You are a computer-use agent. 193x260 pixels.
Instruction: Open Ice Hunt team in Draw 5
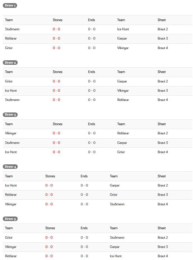click(116, 256)
